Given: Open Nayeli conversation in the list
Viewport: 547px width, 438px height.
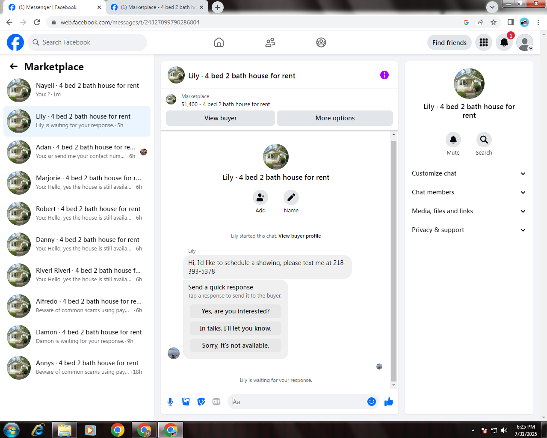Looking at the screenshot, I should pos(77,90).
